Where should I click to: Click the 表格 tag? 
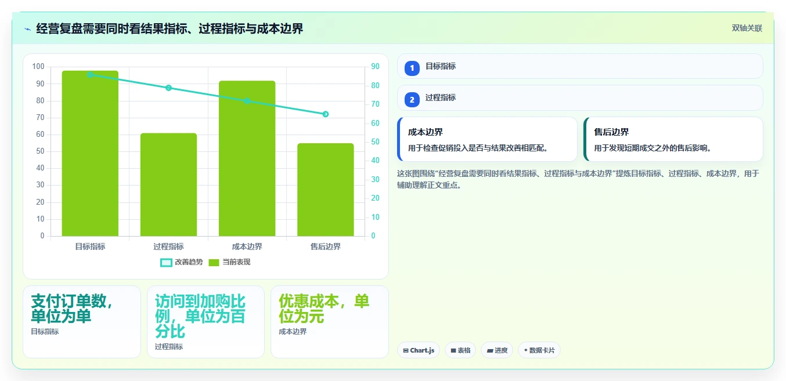click(460, 350)
